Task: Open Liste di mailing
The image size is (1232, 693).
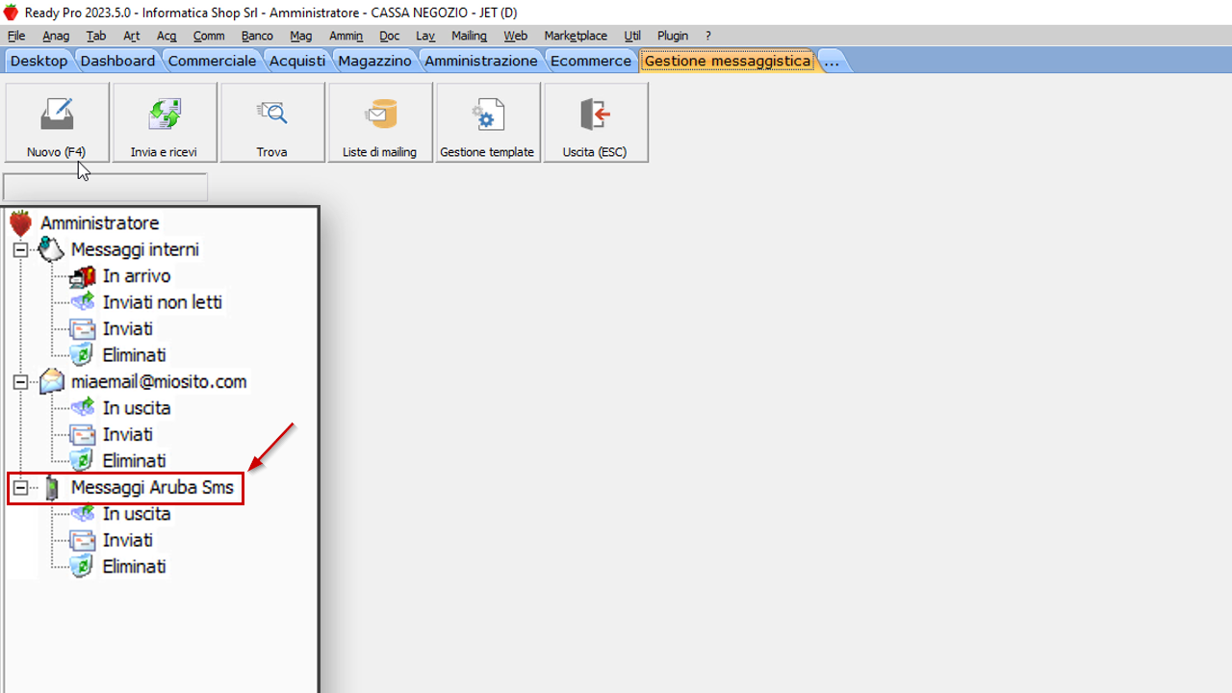Action: 380,122
